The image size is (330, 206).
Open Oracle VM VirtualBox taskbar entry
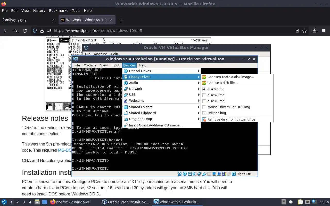(x=126, y=202)
